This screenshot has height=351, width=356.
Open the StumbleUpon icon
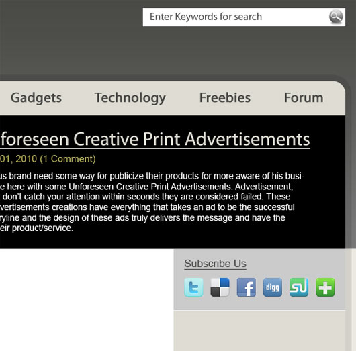299,287
